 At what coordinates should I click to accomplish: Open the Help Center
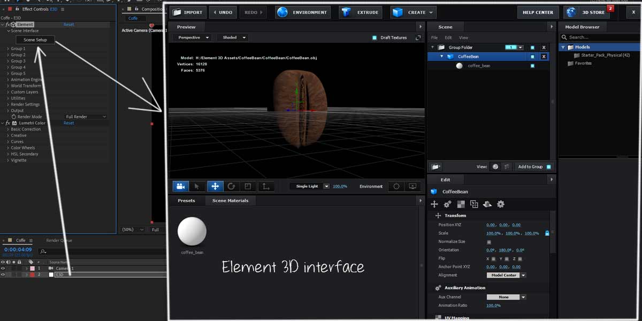(x=538, y=11)
